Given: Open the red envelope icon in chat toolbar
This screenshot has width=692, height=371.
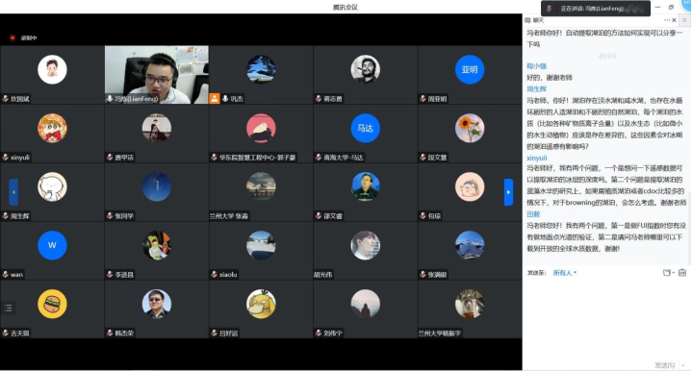Looking at the screenshot, I should point(682,273).
